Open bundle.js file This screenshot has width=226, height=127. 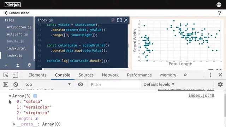coord(16,41)
